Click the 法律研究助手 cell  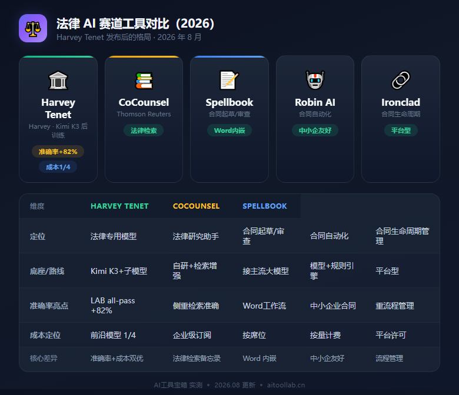pyautogui.click(x=195, y=236)
